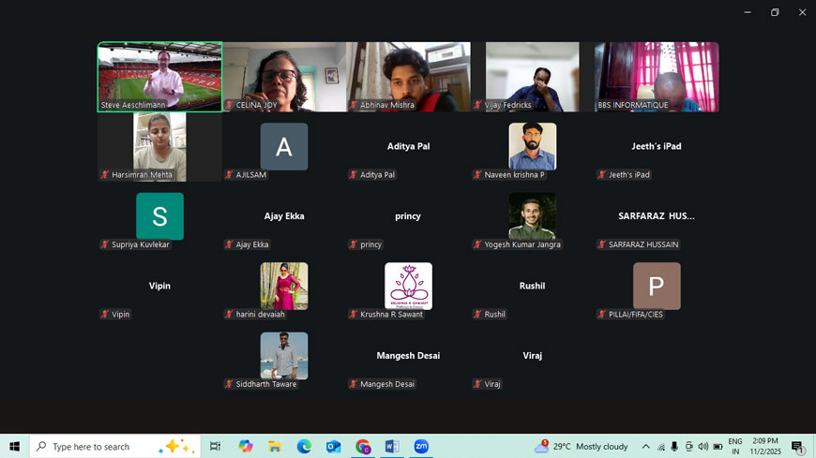Expand the hidden system tray icons chevron

tap(645, 447)
